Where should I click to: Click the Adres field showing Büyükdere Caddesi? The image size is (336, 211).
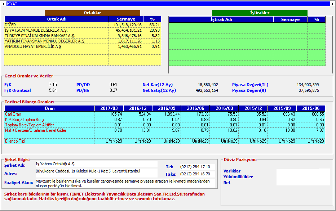[x=96, y=173]
